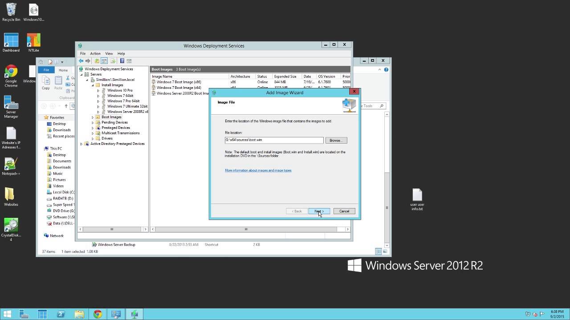Click Explorer's up-arrow navigation button
Image resolution: width=570 pixels, height=320 pixels.
pos(66,106)
